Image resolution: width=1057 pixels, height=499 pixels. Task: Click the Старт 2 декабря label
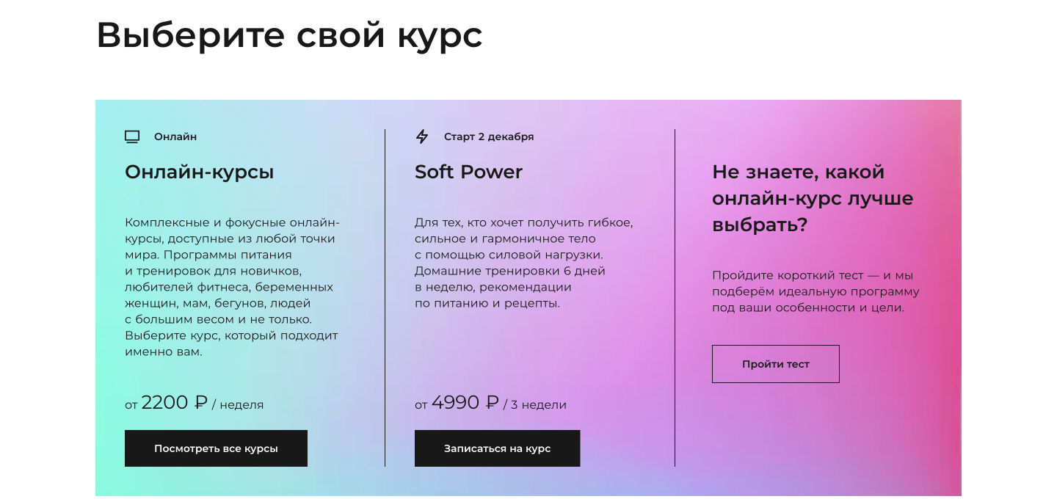489,136
